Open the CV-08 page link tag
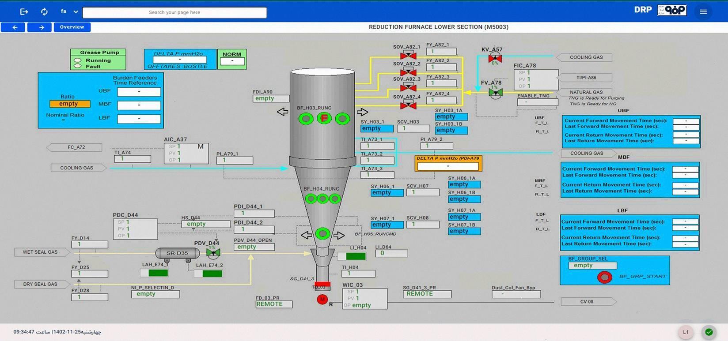Viewport: 728px width, 341px height. coord(589,302)
